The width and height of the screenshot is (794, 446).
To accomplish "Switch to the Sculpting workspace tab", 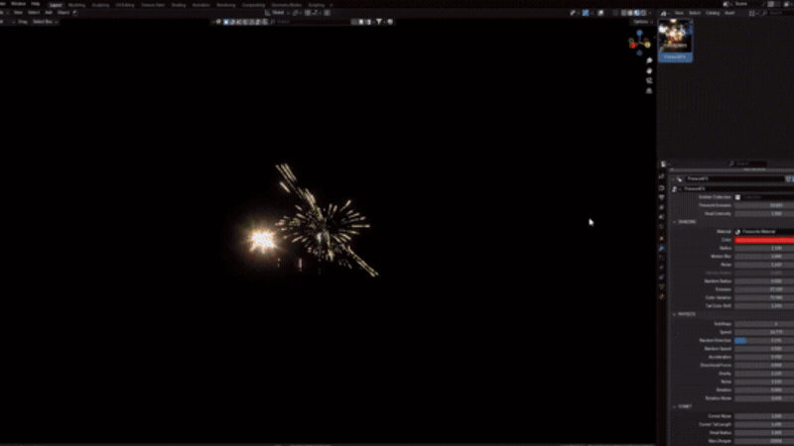I will pos(100,5).
